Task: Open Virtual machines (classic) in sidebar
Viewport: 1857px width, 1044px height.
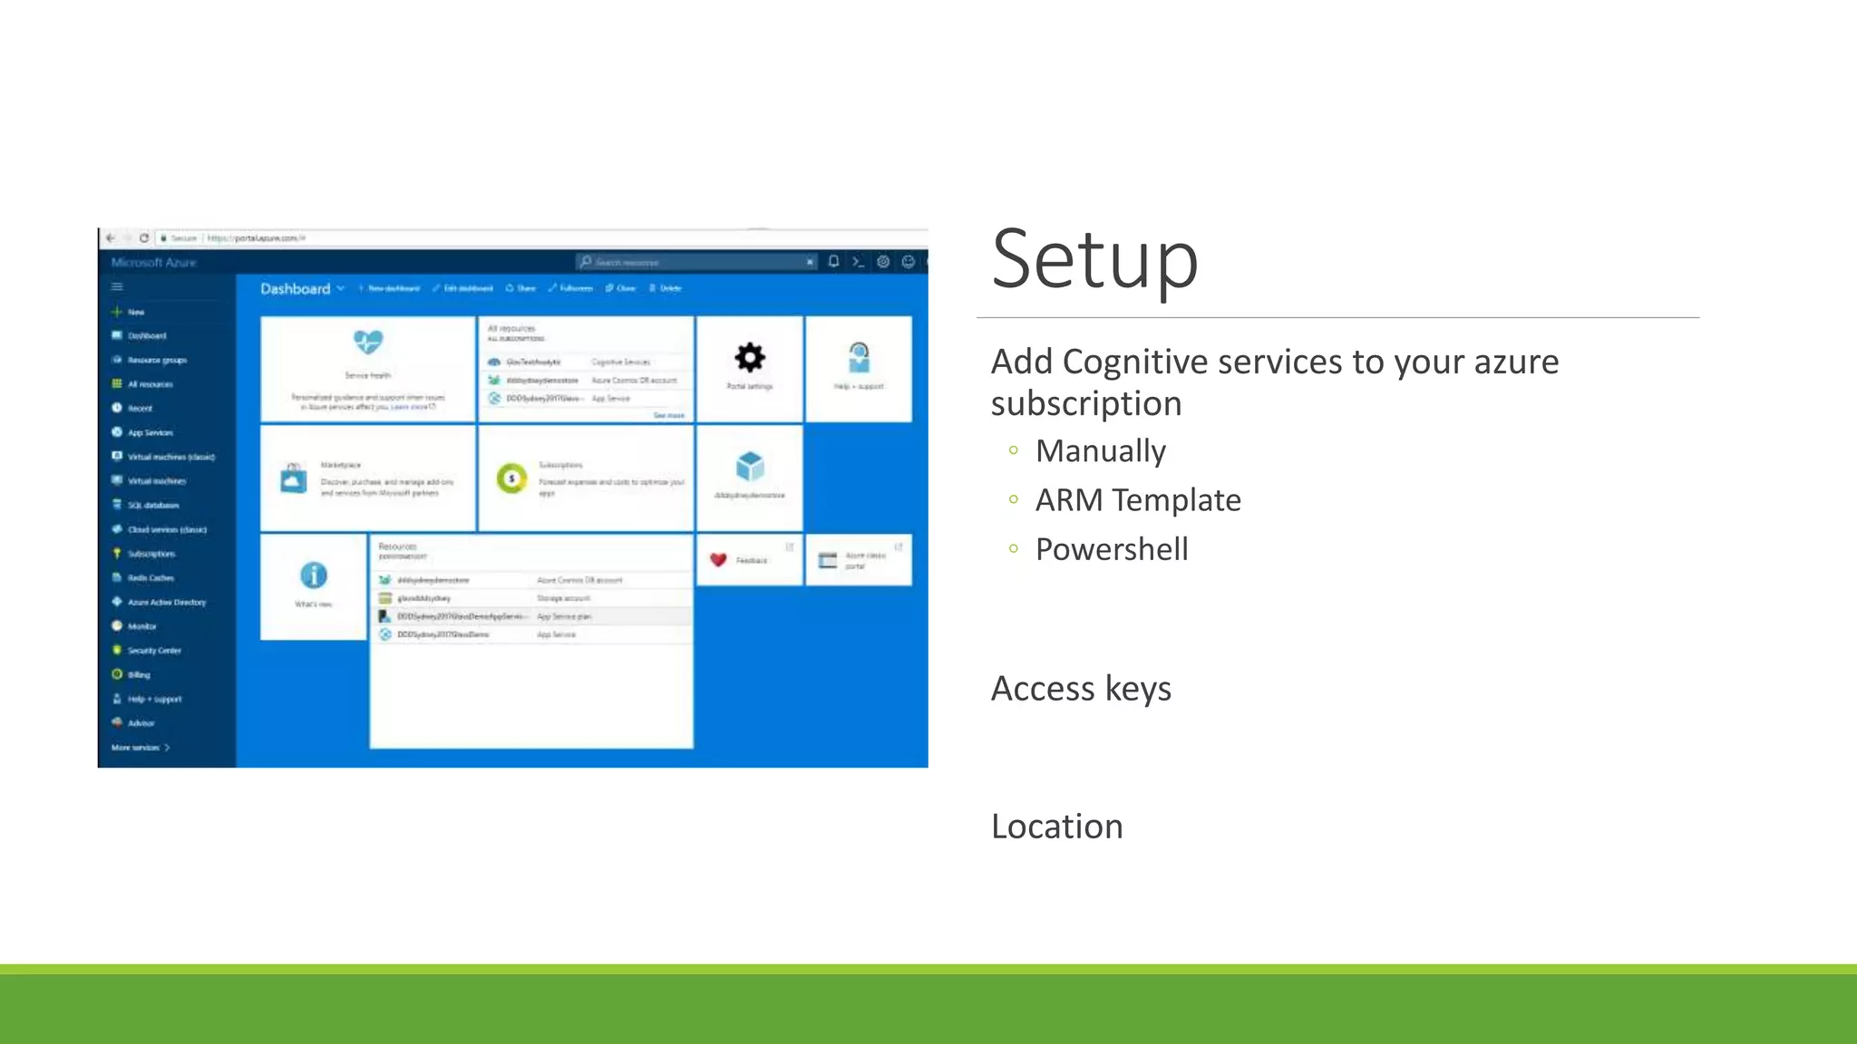Action: pyautogui.click(x=170, y=457)
